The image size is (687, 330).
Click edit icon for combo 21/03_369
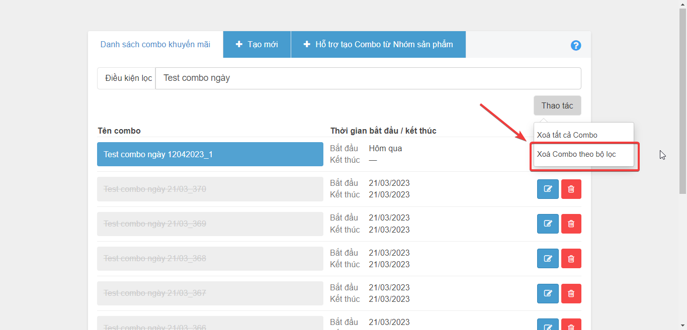point(548,224)
